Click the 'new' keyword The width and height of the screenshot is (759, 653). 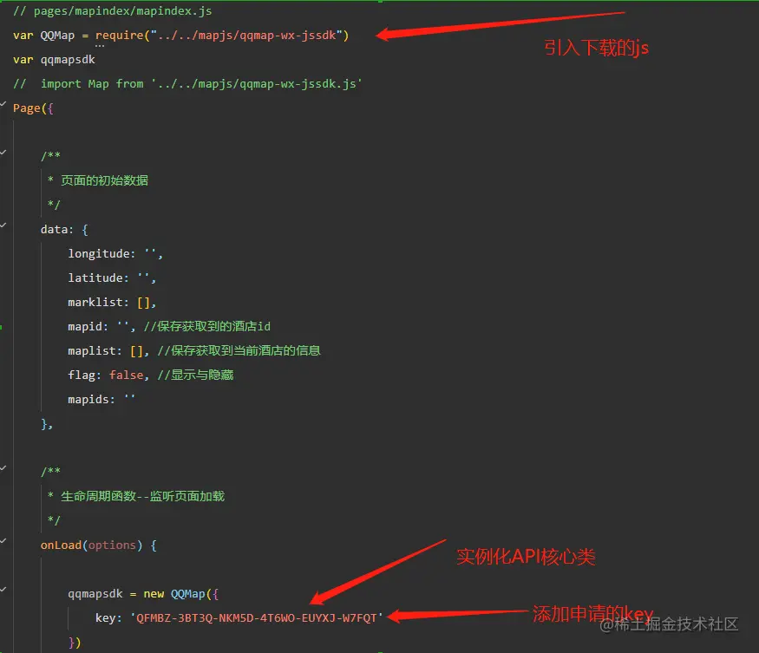154,593
